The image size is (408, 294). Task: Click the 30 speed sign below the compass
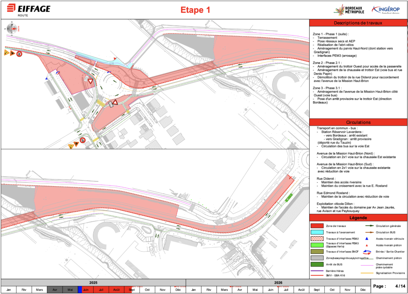point(19,54)
